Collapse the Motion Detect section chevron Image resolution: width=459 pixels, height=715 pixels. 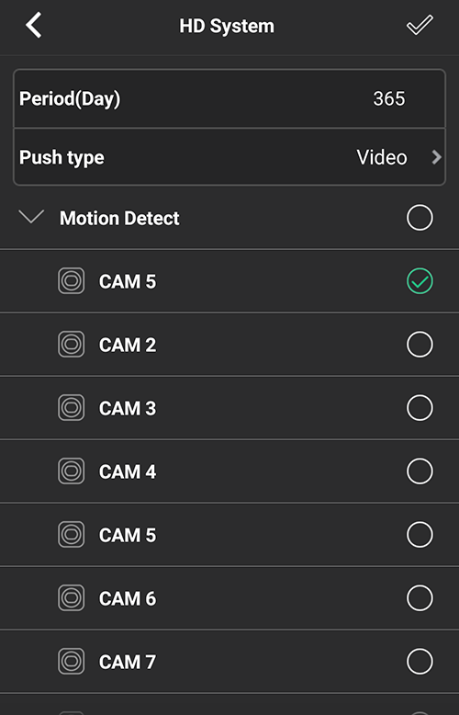31,216
